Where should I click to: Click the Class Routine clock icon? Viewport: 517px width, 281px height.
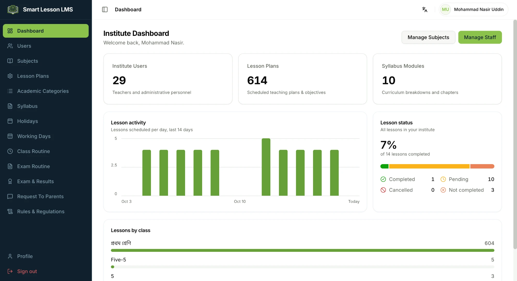pyautogui.click(x=10, y=151)
